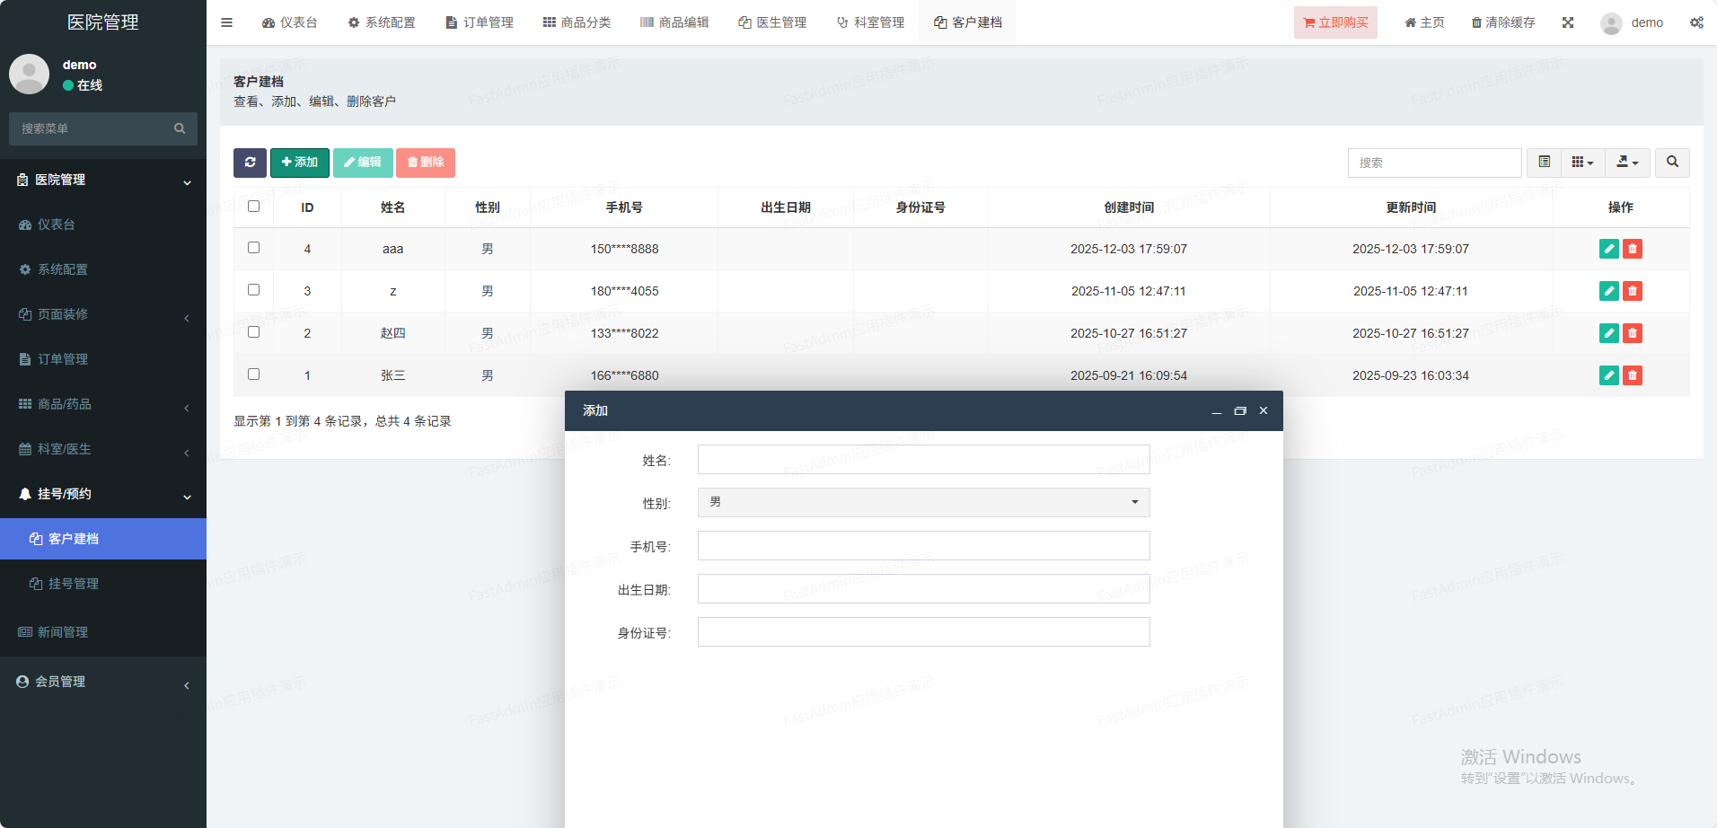Click the refresh table icon button

[250, 163]
